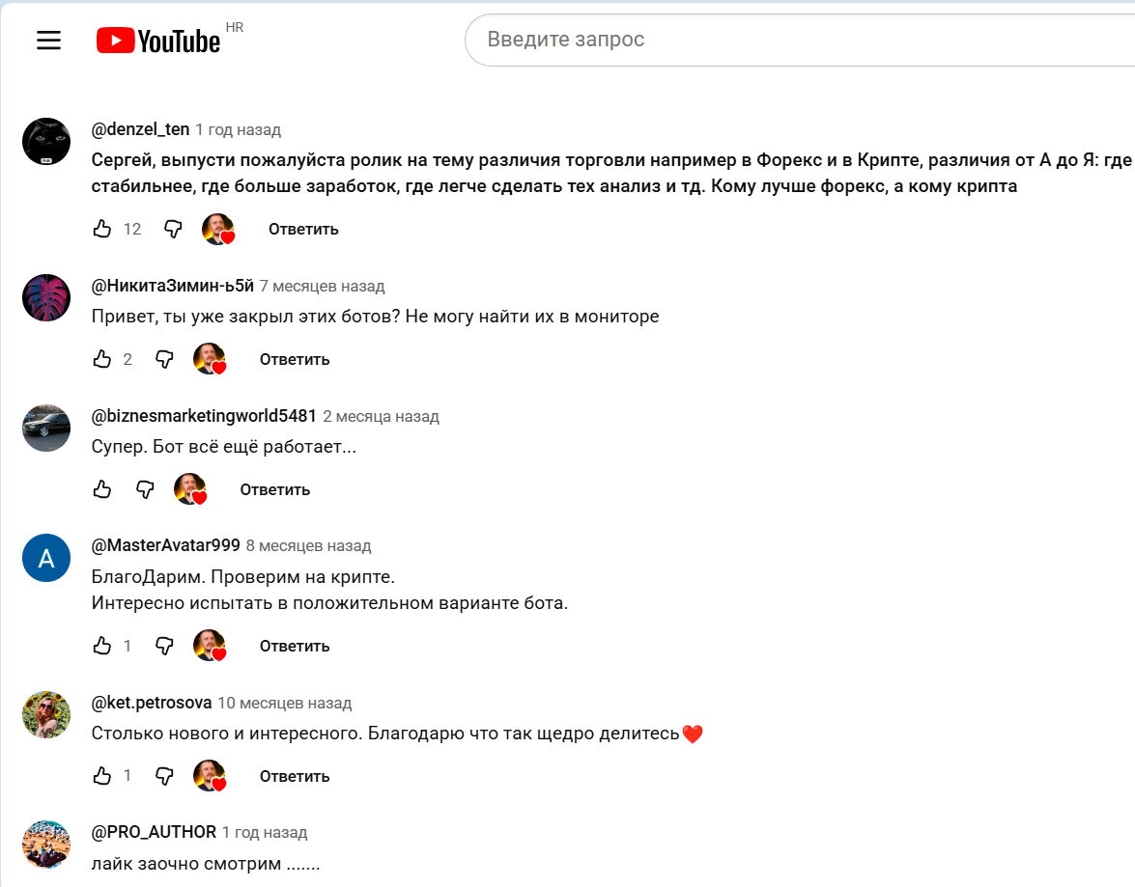Open the hamburger guide menu
The image size is (1135, 887).
tap(48, 40)
